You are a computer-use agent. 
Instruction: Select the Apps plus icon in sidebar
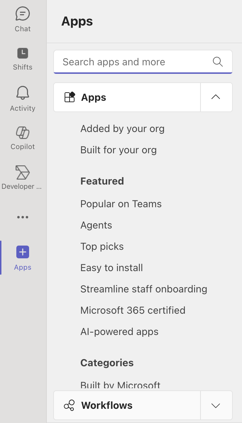(x=23, y=252)
